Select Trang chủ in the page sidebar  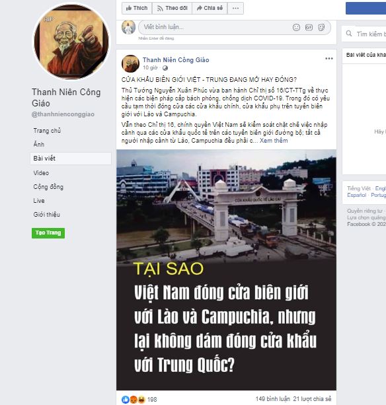coord(47,131)
